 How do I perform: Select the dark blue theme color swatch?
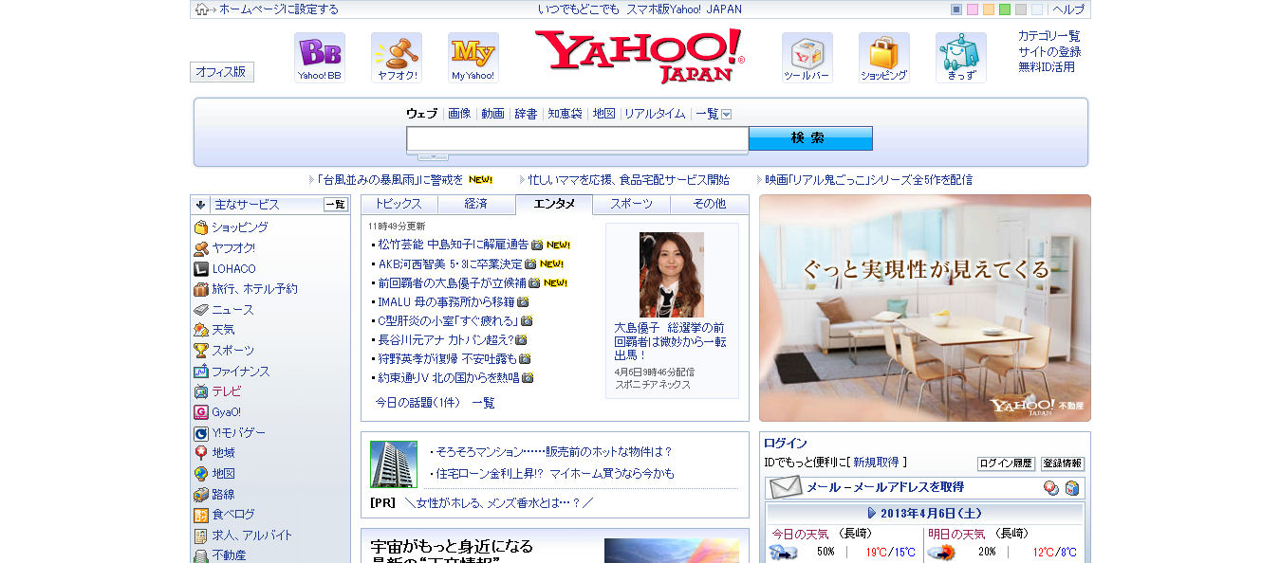point(956,9)
